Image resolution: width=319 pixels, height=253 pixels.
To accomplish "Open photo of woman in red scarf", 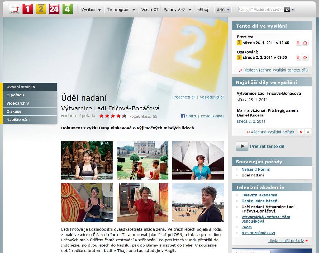I will point(142,202).
